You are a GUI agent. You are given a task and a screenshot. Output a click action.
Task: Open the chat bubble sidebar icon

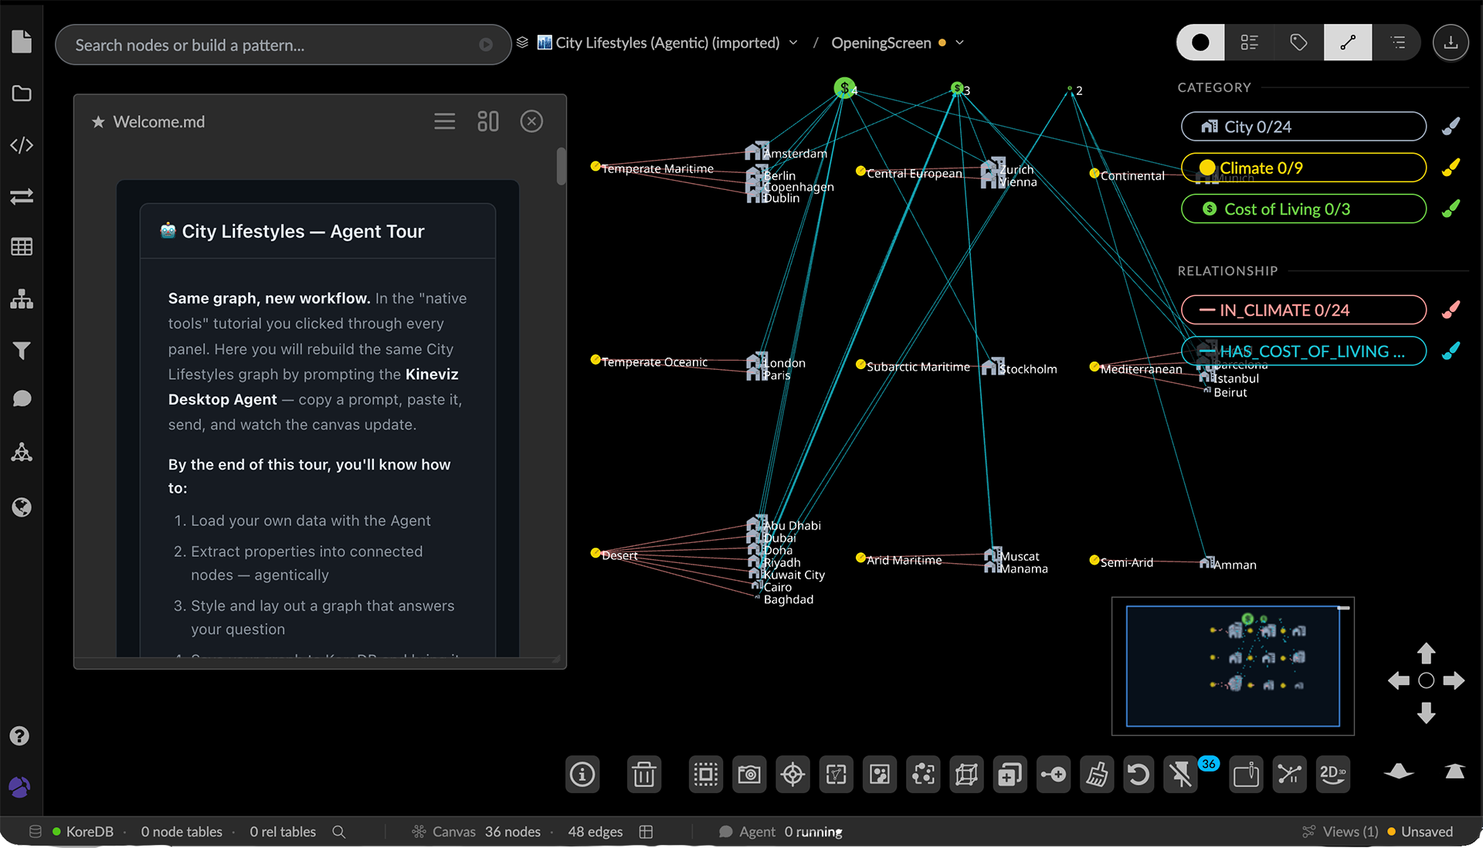click(x=22, y=399)
